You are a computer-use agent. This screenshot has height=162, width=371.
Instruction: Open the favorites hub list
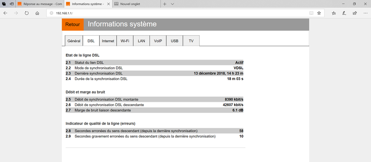pyautogui.click(x=334, y=13)
